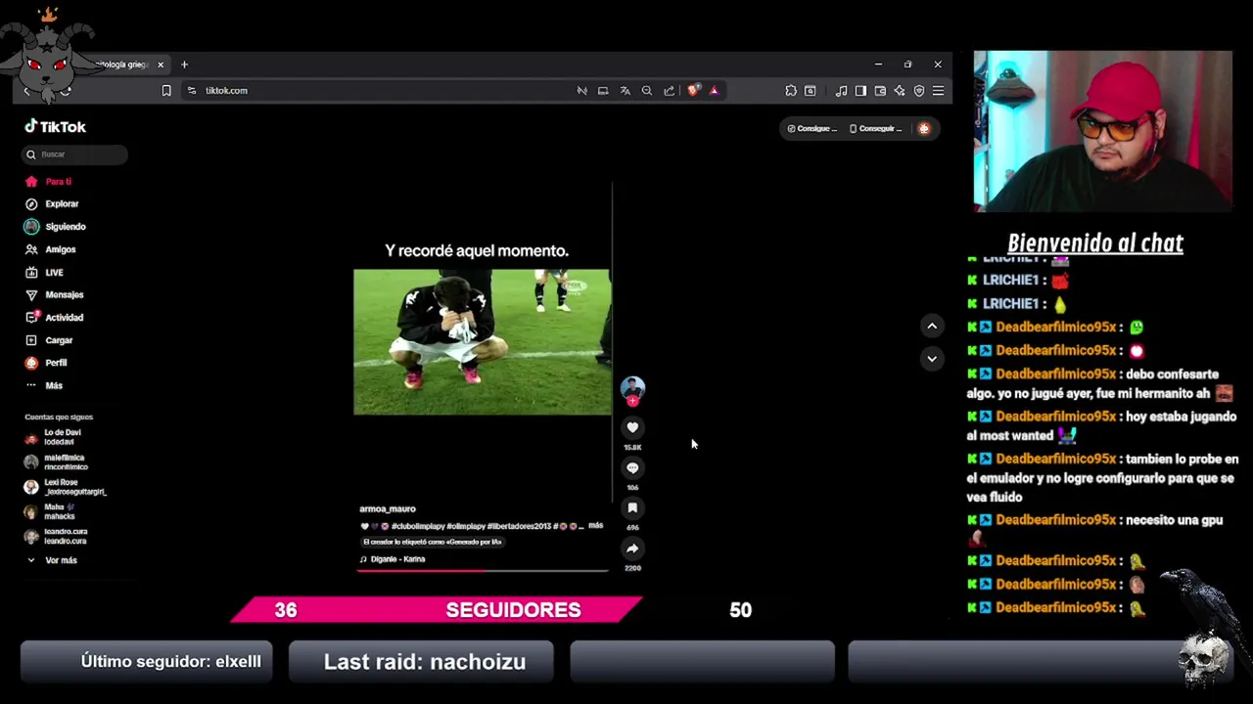Click Brave Rewards triangle icon

(x=714, y=91)
